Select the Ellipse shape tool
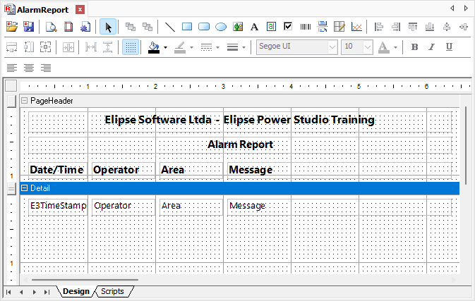 221,27
